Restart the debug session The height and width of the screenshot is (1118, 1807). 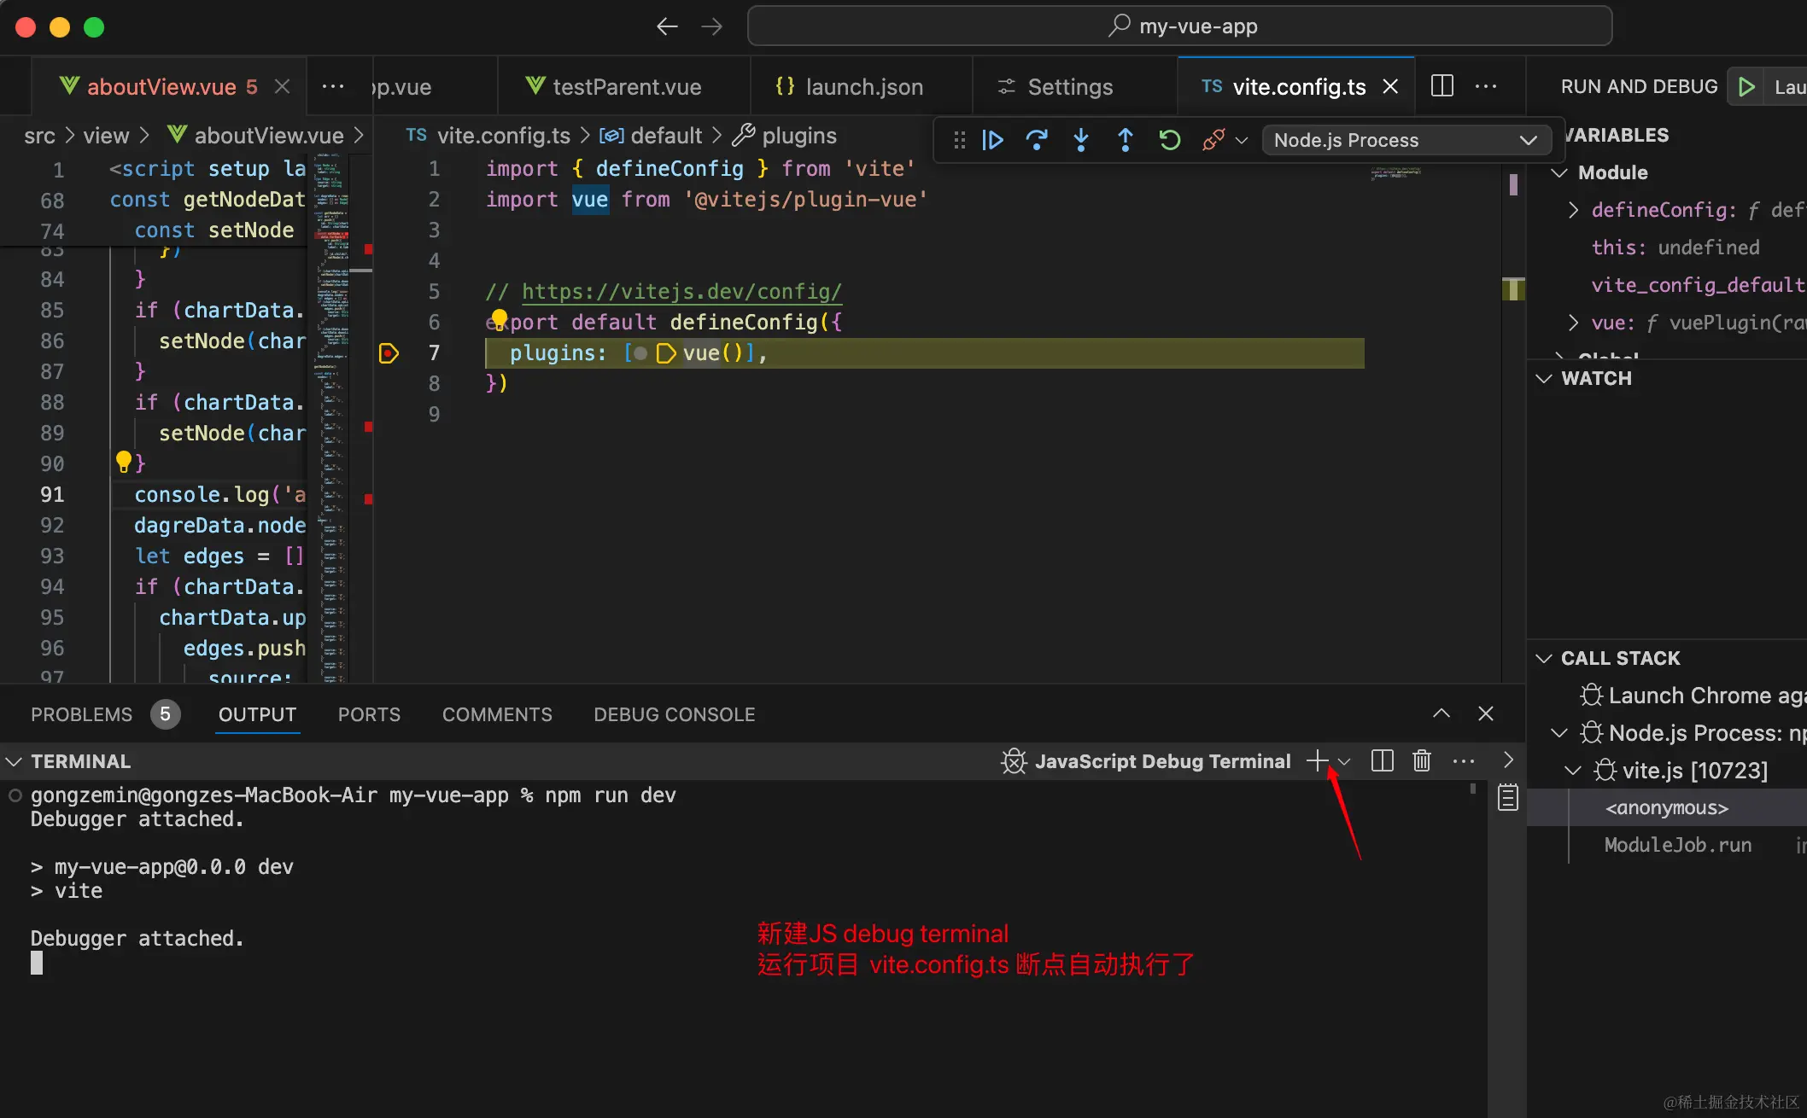(1170, 140)
